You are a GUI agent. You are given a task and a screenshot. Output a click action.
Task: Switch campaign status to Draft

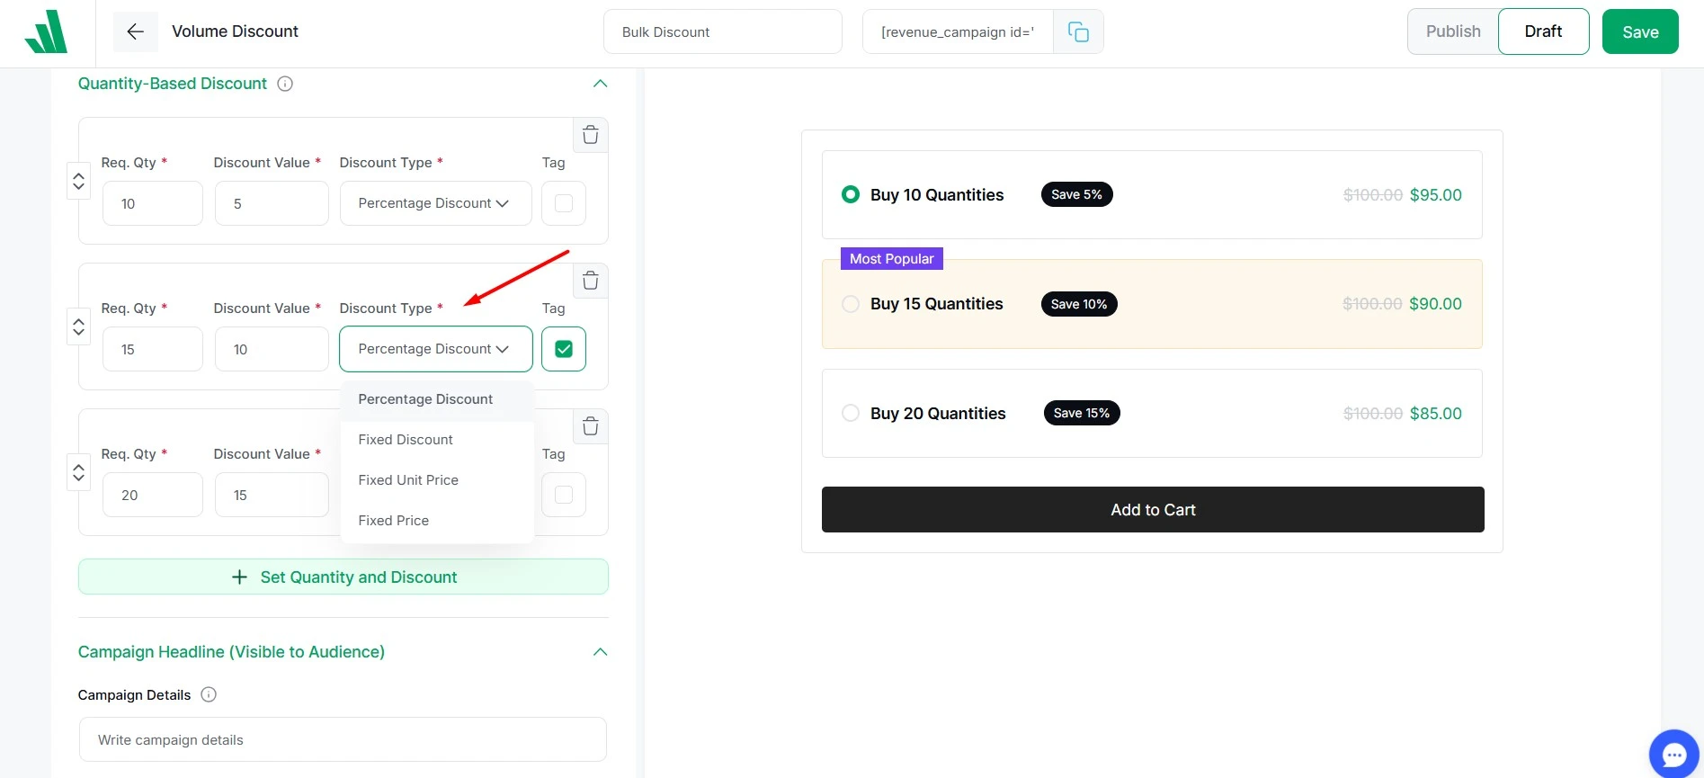[1543, 31]
